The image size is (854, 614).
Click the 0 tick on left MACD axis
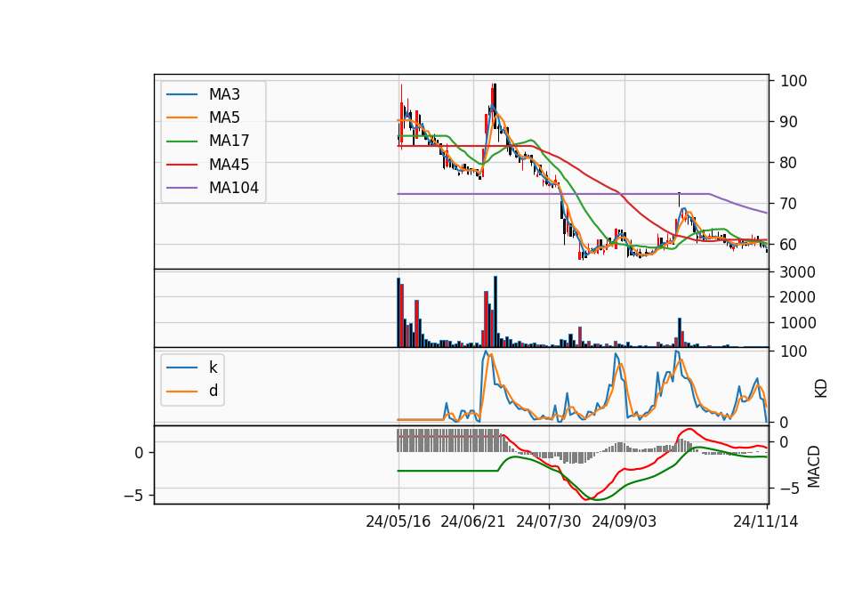[x=140, y=453]
